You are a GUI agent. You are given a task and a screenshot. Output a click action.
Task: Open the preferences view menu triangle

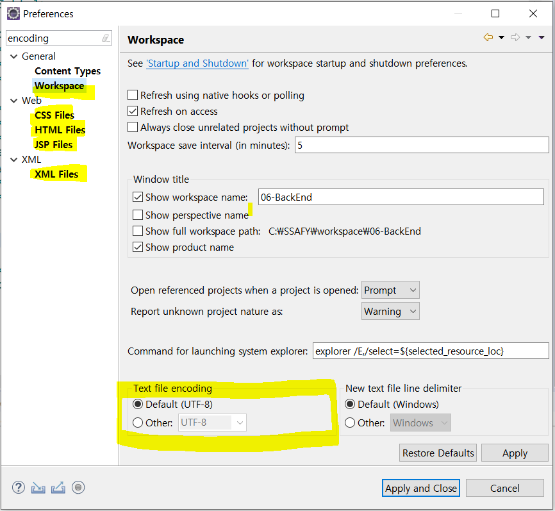[542, 37]
